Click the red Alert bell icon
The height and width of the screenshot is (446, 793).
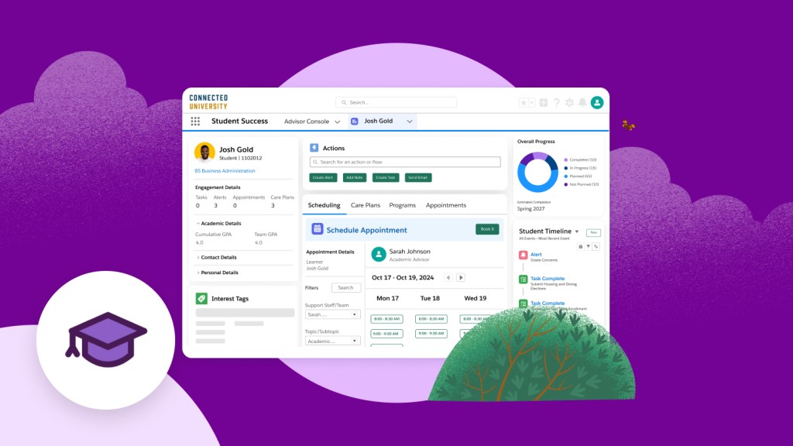click(x=524, y=256)
